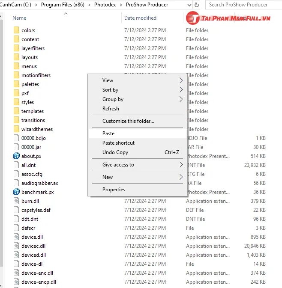The height and width of the screenshot is (288, 282).
Task: Select the capstyles.def file name
Action: pos(36,210)
